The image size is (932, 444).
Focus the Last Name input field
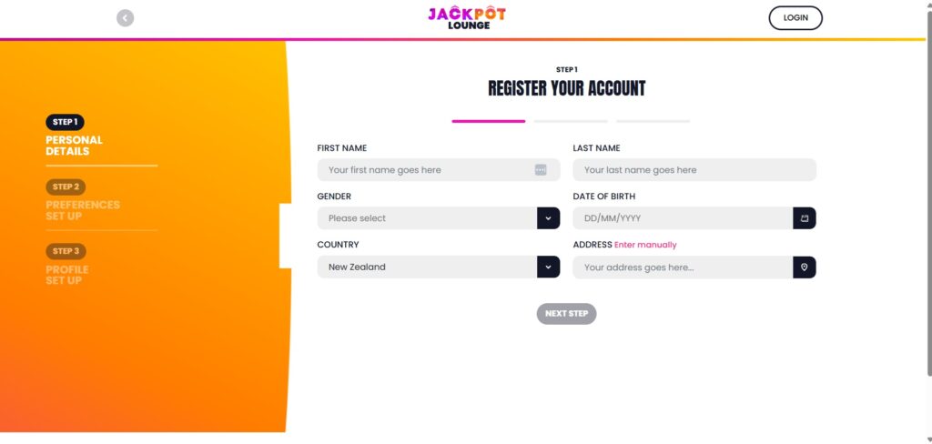694,170
